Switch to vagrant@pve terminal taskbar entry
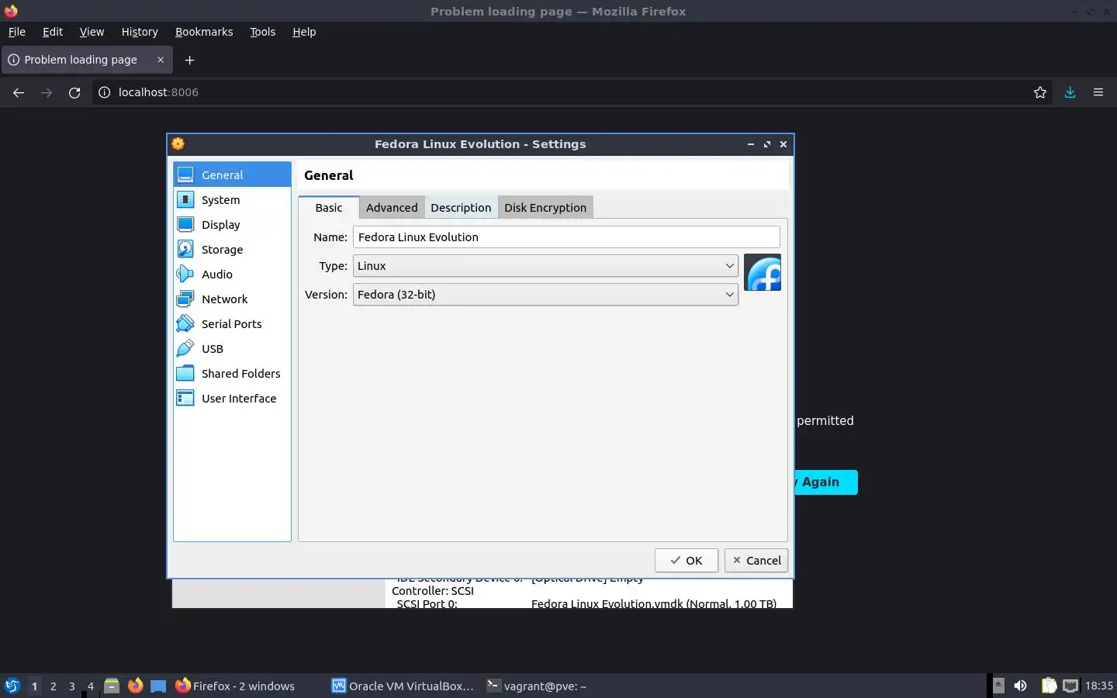 point(537,686)
